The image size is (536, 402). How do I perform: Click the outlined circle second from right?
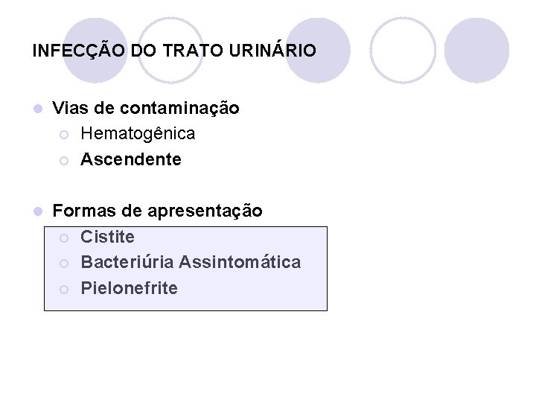pos(402,50)
